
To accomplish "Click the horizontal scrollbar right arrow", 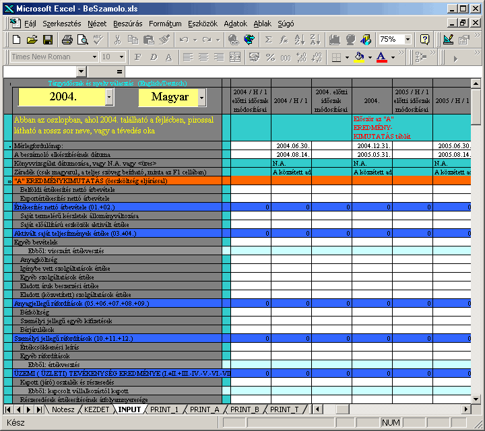I will click(466, 409).
